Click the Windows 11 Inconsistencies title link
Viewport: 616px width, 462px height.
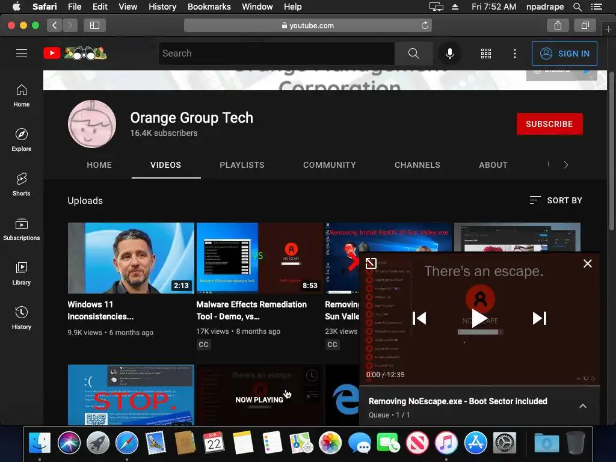(x=100, y=310)
